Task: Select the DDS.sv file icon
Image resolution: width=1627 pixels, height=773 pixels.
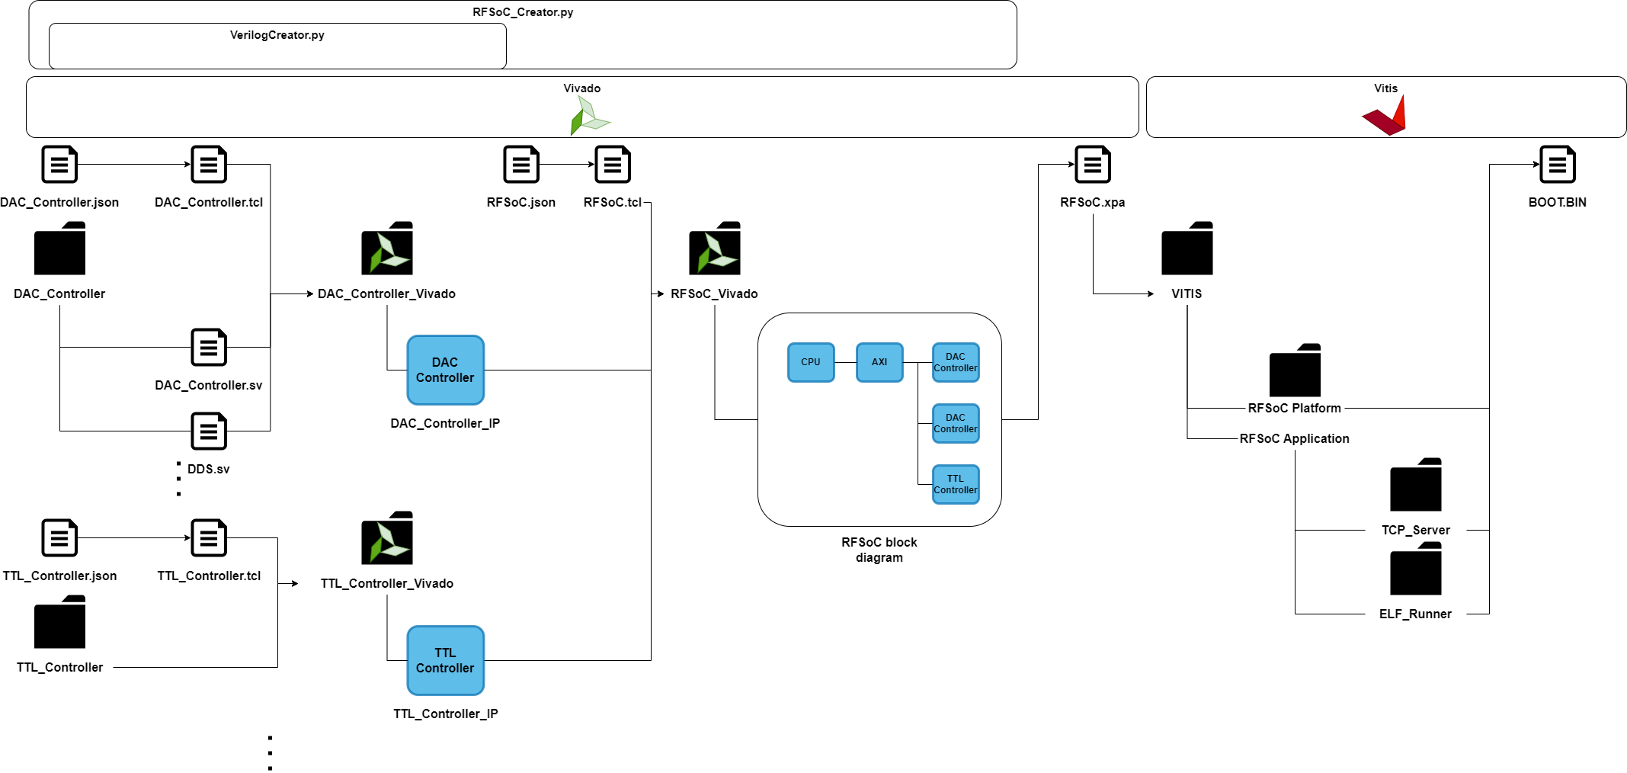Action: pyautogui.click(x=209, y=432)
